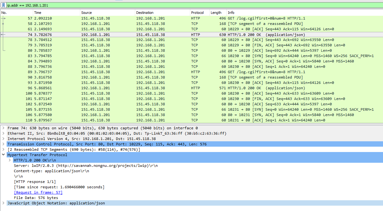
Task: Select packet 93 in the list
Action: point(191,83)
